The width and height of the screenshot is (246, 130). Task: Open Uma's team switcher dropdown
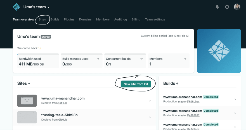36,7
